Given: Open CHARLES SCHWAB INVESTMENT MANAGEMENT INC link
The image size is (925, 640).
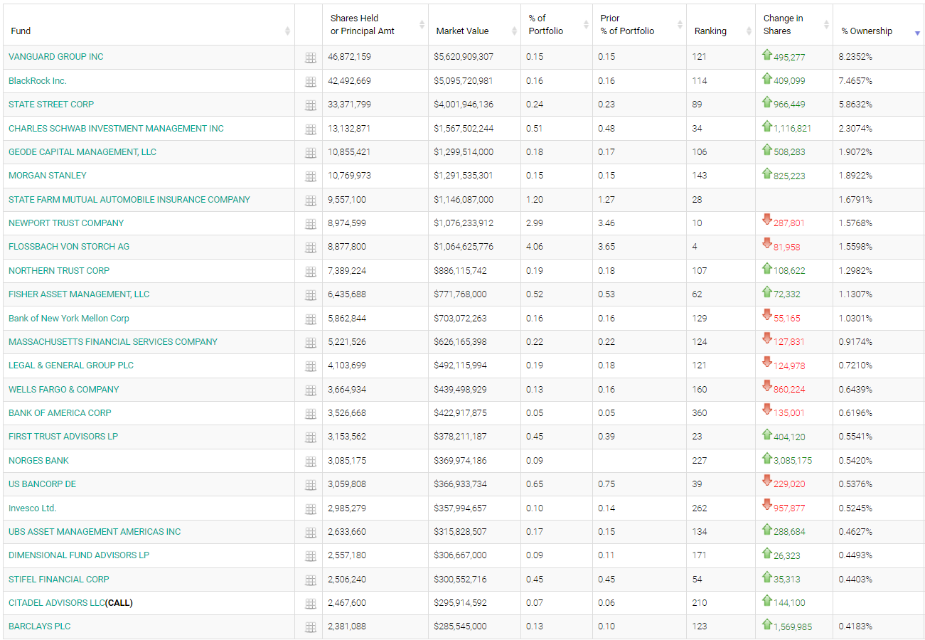Looking at the screenshot, I should tap(116, 128).
